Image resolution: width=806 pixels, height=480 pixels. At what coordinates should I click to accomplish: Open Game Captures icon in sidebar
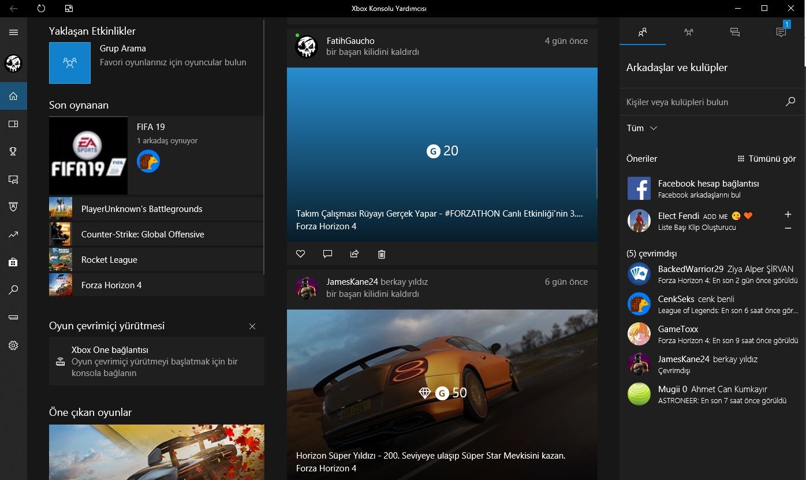point(13,179)
